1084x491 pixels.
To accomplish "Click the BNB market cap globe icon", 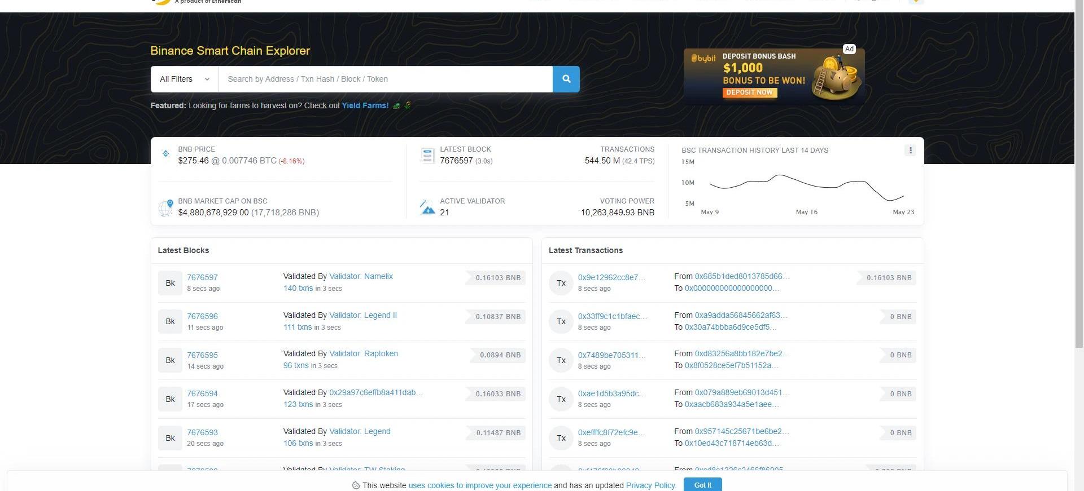I will [x=165, y=207].
